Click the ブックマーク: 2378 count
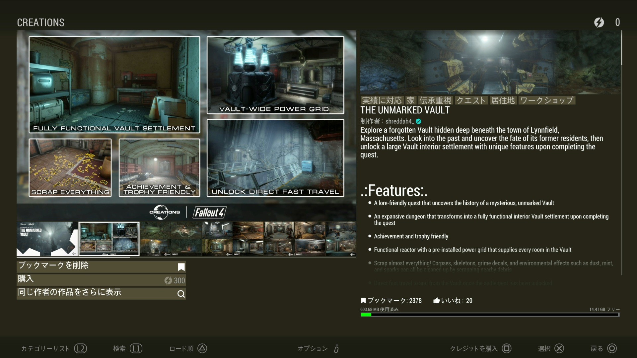This screenshot has width=637, height=358. 394,301
